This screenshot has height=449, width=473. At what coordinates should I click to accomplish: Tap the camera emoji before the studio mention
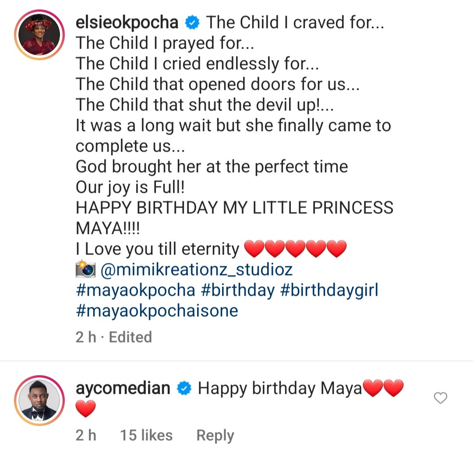[85, 269]
